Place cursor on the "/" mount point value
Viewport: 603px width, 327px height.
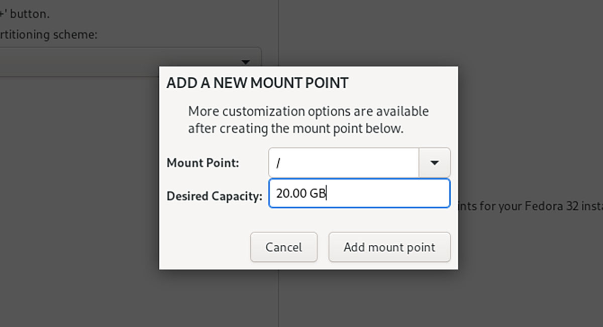coord(278,163)
